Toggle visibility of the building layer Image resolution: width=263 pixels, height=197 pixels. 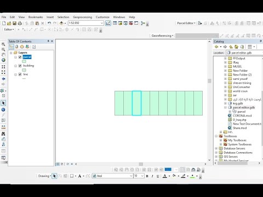[x=20, y=66]
